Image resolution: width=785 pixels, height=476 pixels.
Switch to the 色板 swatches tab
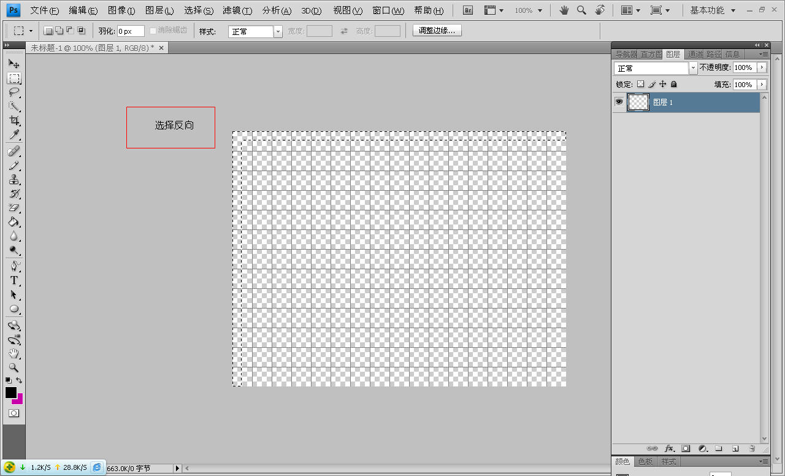pos(645,461)
